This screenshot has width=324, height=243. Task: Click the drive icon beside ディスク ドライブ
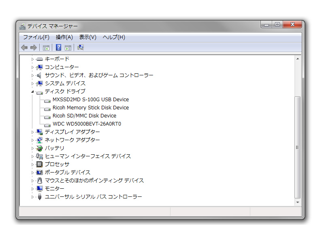point(39,93)
